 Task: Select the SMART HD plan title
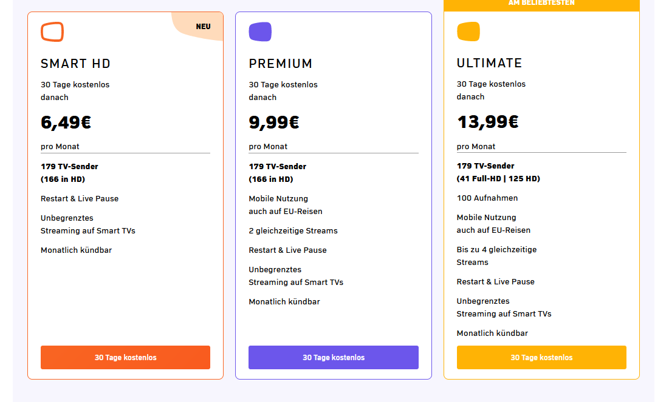point(75,64)
